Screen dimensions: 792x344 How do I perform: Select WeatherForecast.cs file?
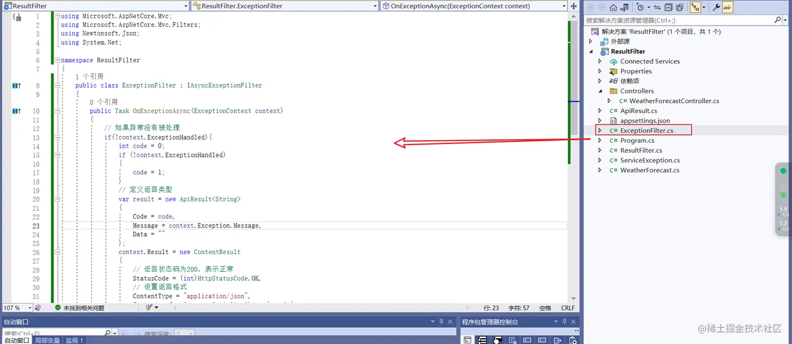tap(650, 170)
